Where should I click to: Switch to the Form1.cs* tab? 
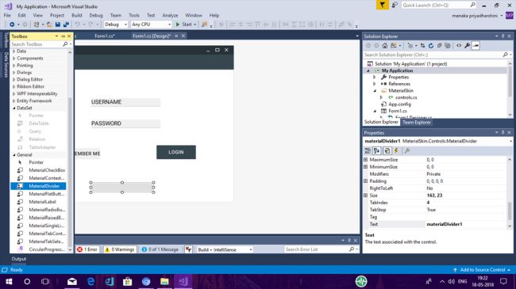pyautogui.click(x=105, y=36)
